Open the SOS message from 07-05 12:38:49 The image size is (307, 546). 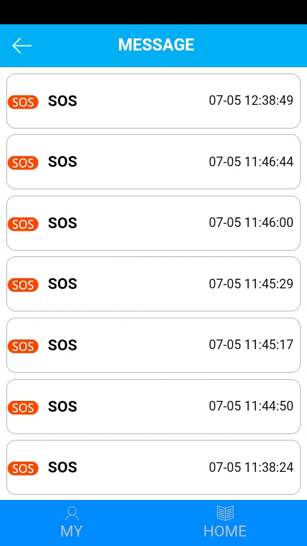coord(153,101)
